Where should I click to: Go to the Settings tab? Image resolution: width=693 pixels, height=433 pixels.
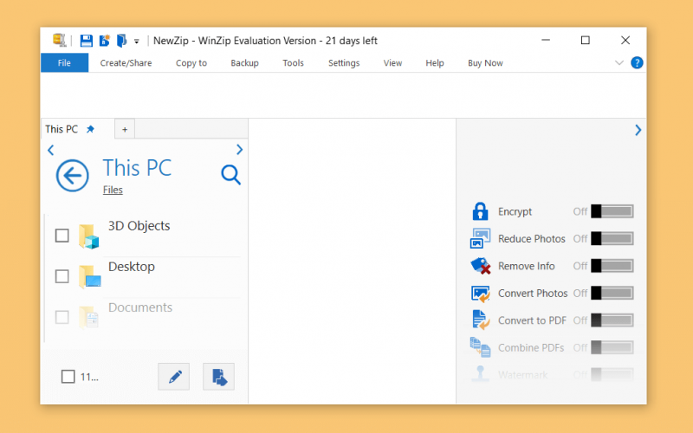tap(344, 62)
